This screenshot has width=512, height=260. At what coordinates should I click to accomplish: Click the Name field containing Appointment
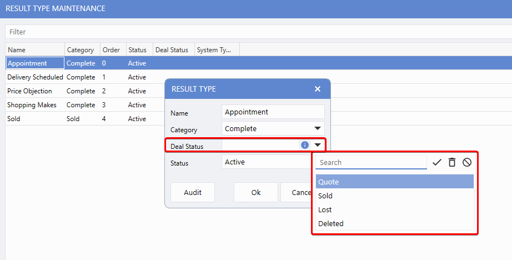coord(273,112)
